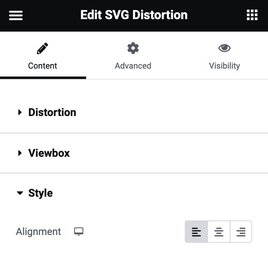The height and width of the screenshot is (262, 268).
Task: Set alignment to center
Action: coord(219,232)
